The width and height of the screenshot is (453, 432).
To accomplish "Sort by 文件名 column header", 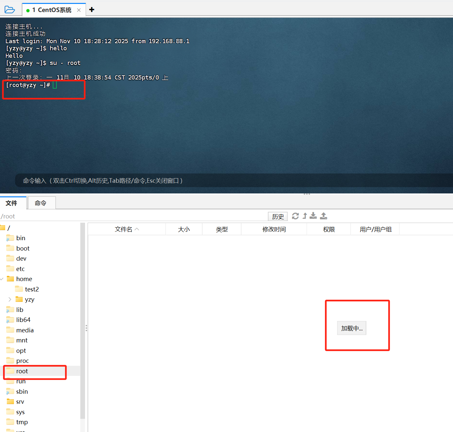I will coord(127,229).
